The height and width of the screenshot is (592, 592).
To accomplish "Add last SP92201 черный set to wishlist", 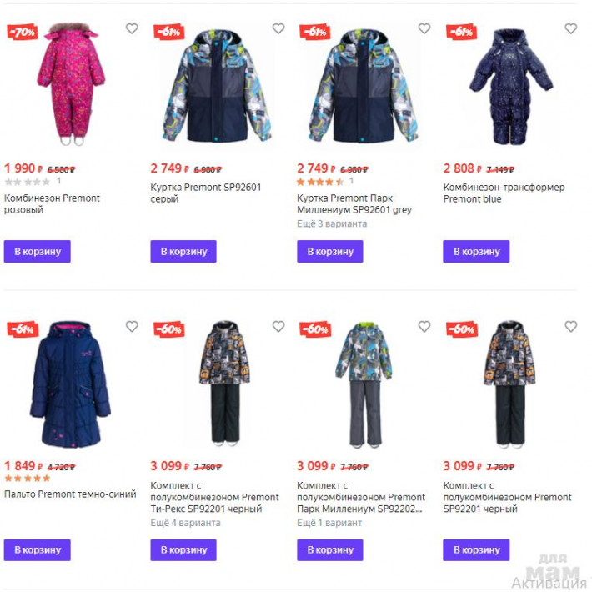I will (571, 326).
